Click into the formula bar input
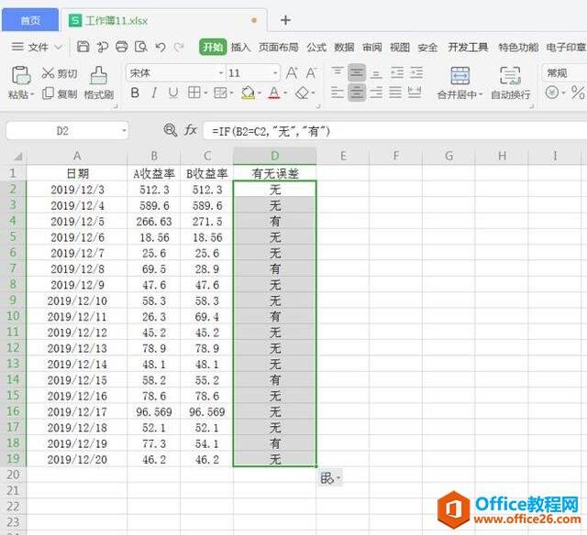 (395, 131)
